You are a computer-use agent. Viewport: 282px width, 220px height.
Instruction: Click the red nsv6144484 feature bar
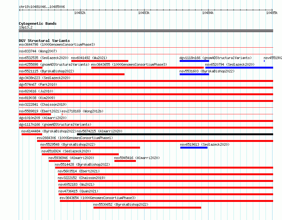(x=32, y=134)
